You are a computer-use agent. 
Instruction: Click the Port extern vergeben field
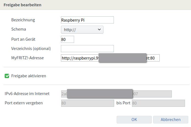tap(87, 103)
